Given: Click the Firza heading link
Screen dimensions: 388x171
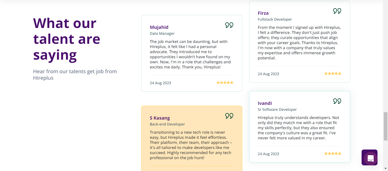Looking at the screenshot, I should pos(263,13).
